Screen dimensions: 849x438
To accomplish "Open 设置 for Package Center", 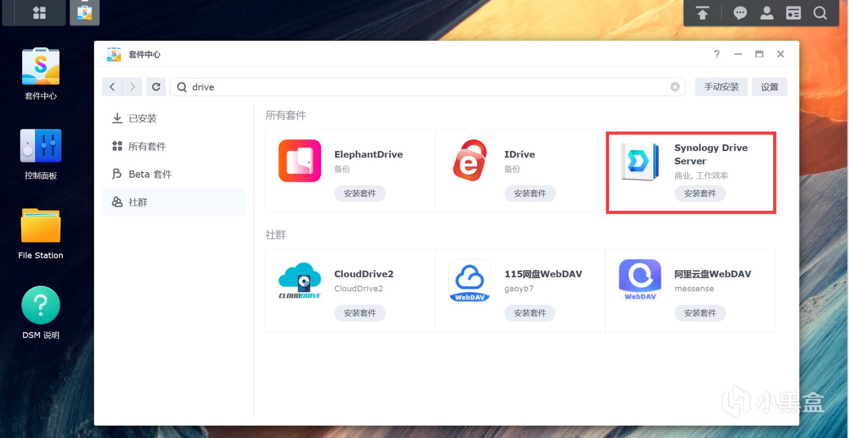I will (769, 87).
